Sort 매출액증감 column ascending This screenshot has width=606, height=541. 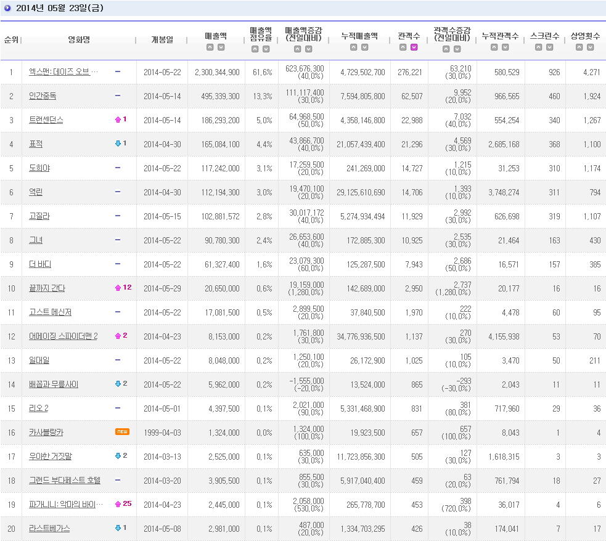coord(297,49)
